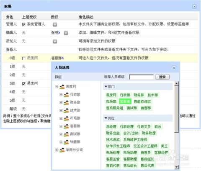201x171 pixels.
Task: Focus the 选择人员或组 search field
Action: [x=141, y=77]
